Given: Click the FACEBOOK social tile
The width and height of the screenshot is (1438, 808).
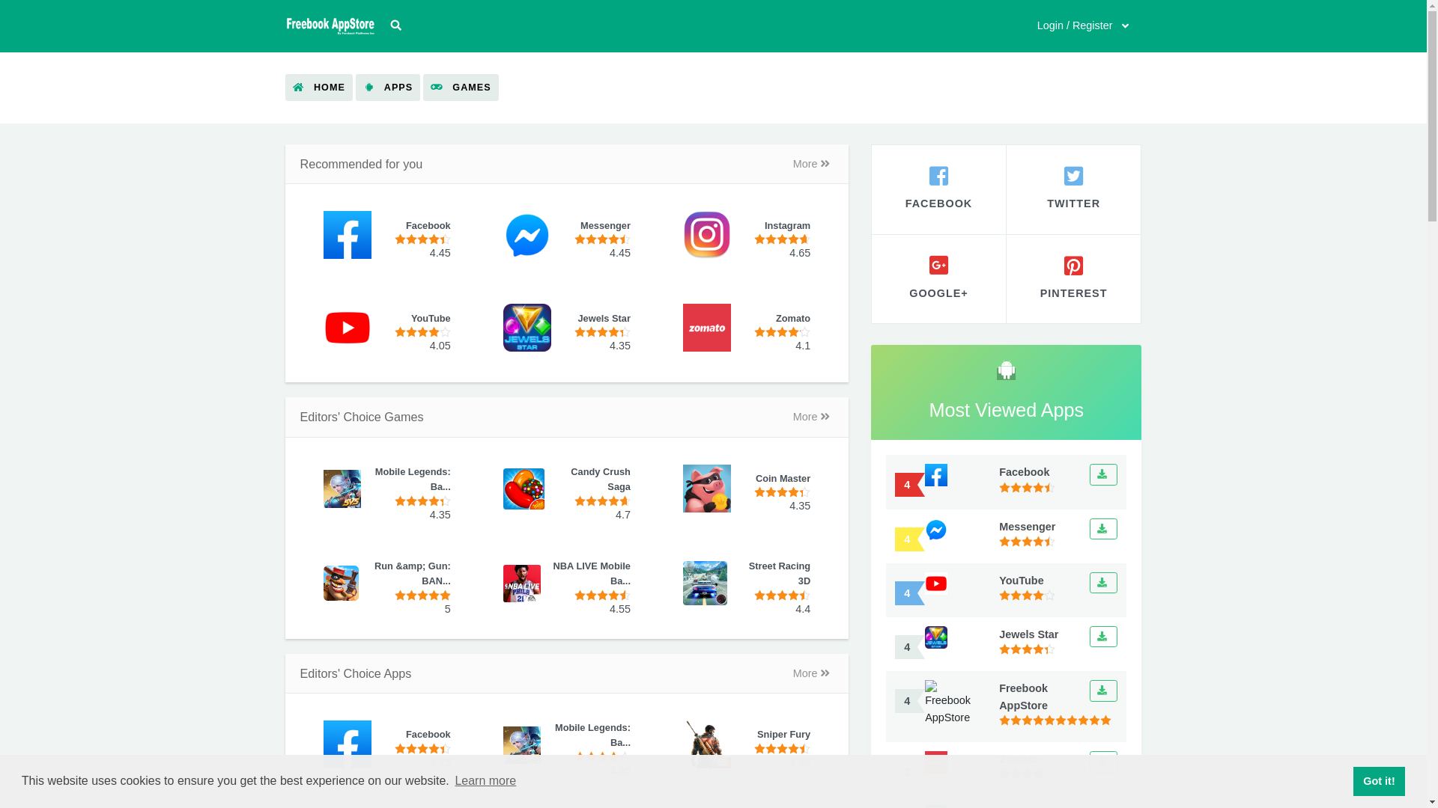Looking at the screenshot, I should (x=938, y=189).
